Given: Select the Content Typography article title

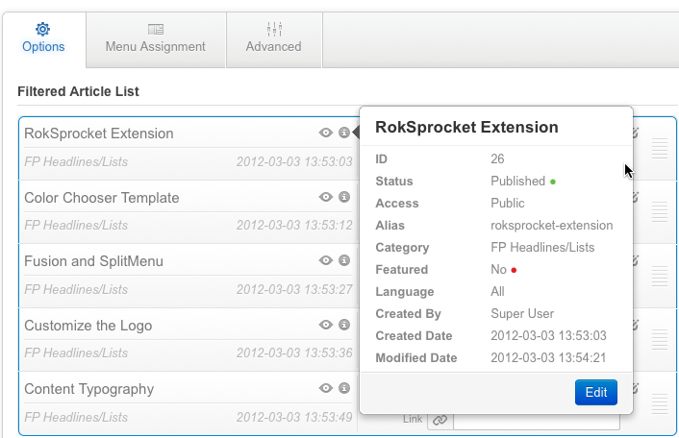Looking at the screenshot, I should pos(89,389).
